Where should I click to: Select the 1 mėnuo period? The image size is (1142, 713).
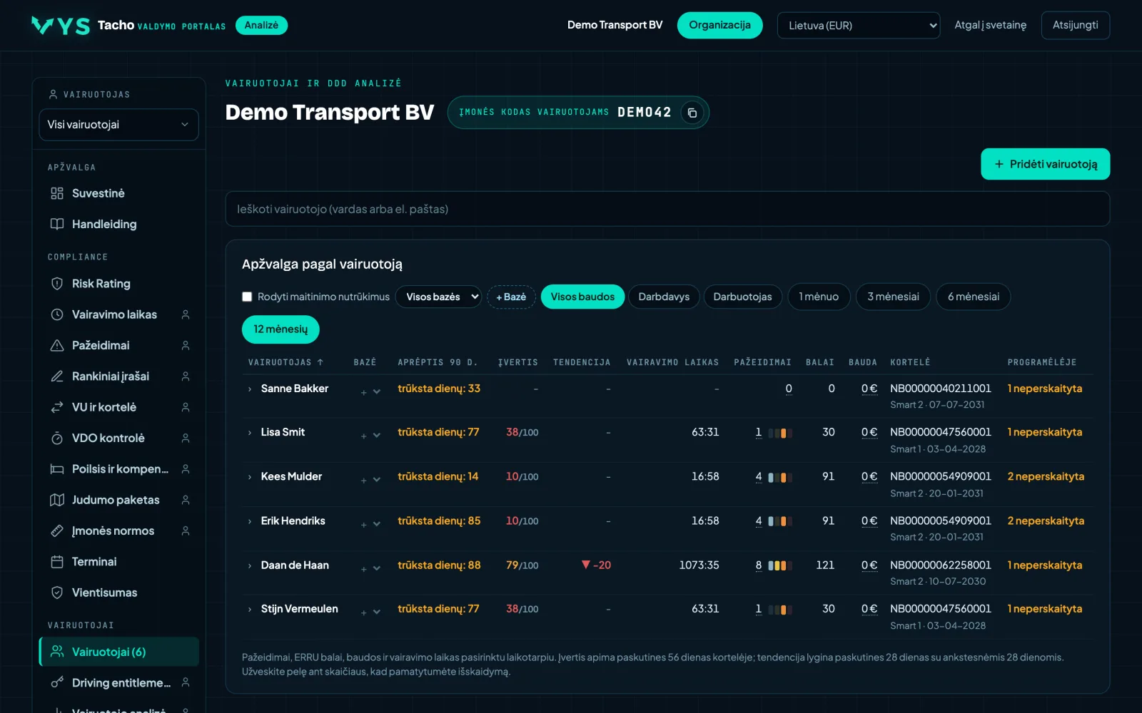coord(819,297)
